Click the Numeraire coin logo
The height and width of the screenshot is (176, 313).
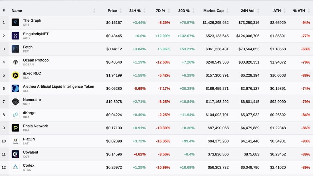(x=15, y=102)
